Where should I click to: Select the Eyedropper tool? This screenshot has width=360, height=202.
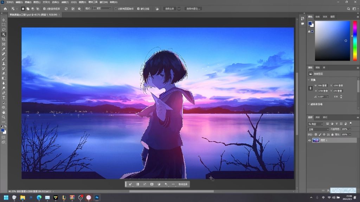tap(4, 49)
